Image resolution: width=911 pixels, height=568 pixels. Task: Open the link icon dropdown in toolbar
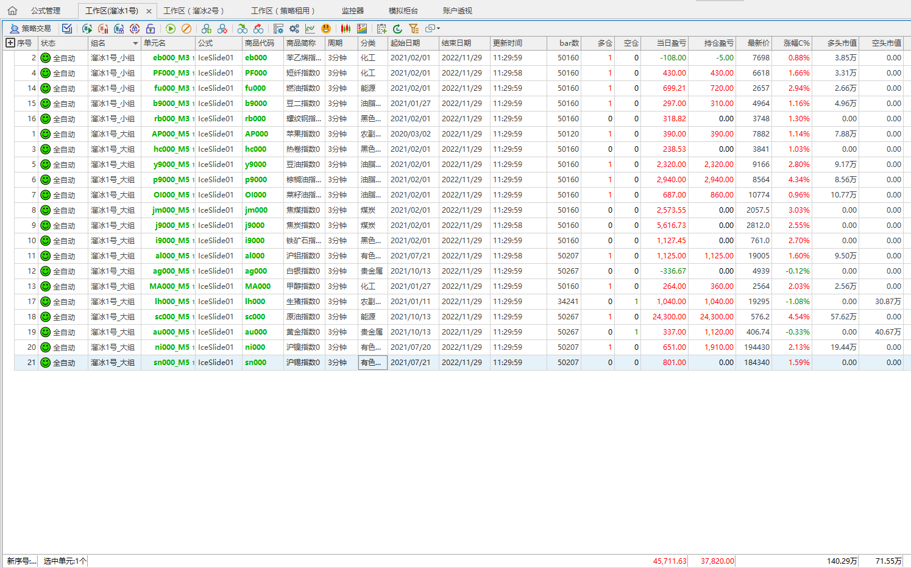click(x=432, y=29)
